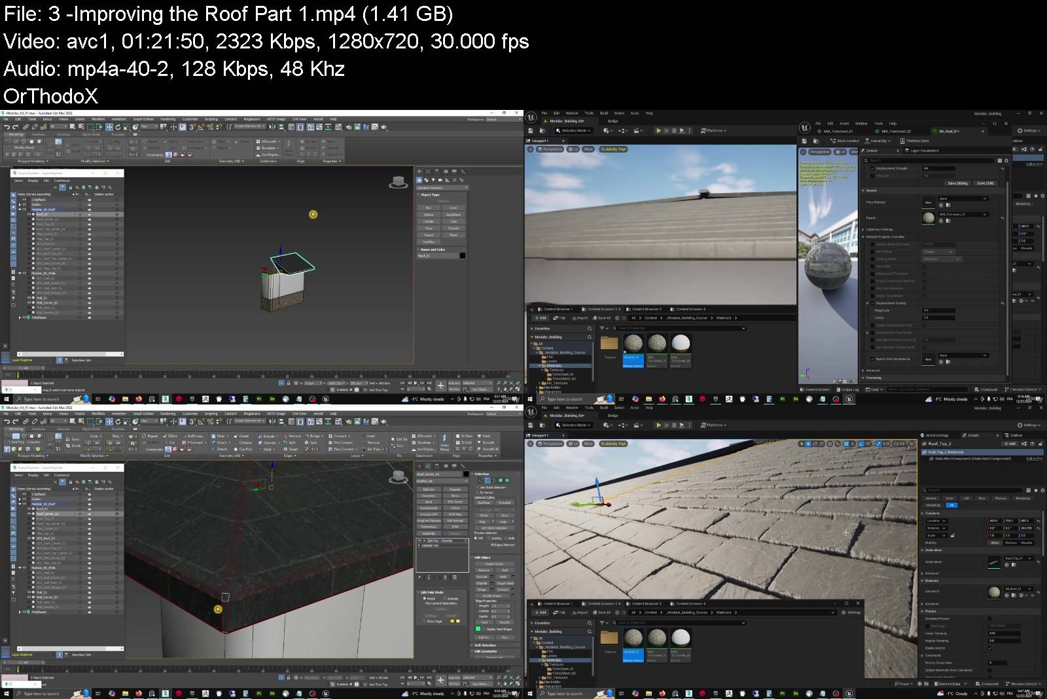Screen dimensions: 1047x699
Task: Open Rendering menu in bottom-left 3ds Max
Action: click(x=168, y=414)
